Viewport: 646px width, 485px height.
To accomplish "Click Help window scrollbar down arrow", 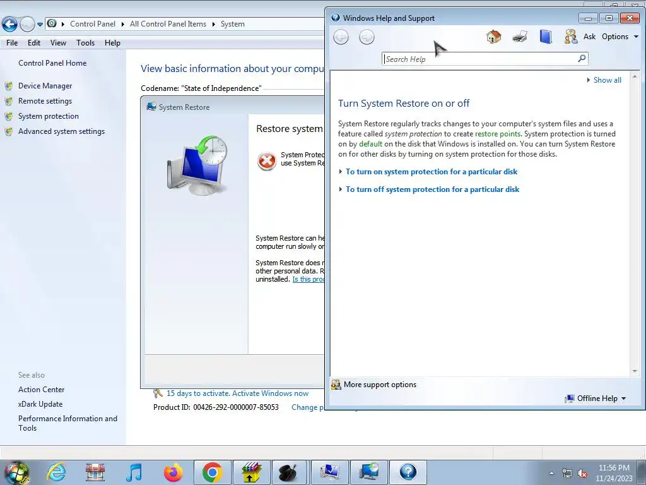I will [635, 371].
